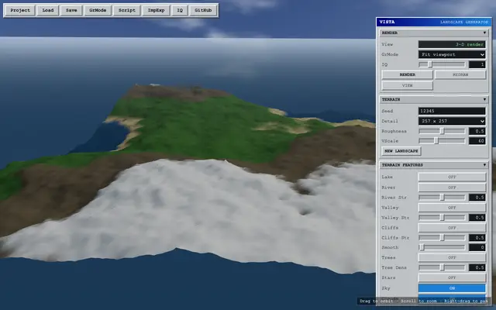The height and width of the screenshot is (310, 496).
Task: Adjust the Cliffs Str slider
Action: coord(443,238)
